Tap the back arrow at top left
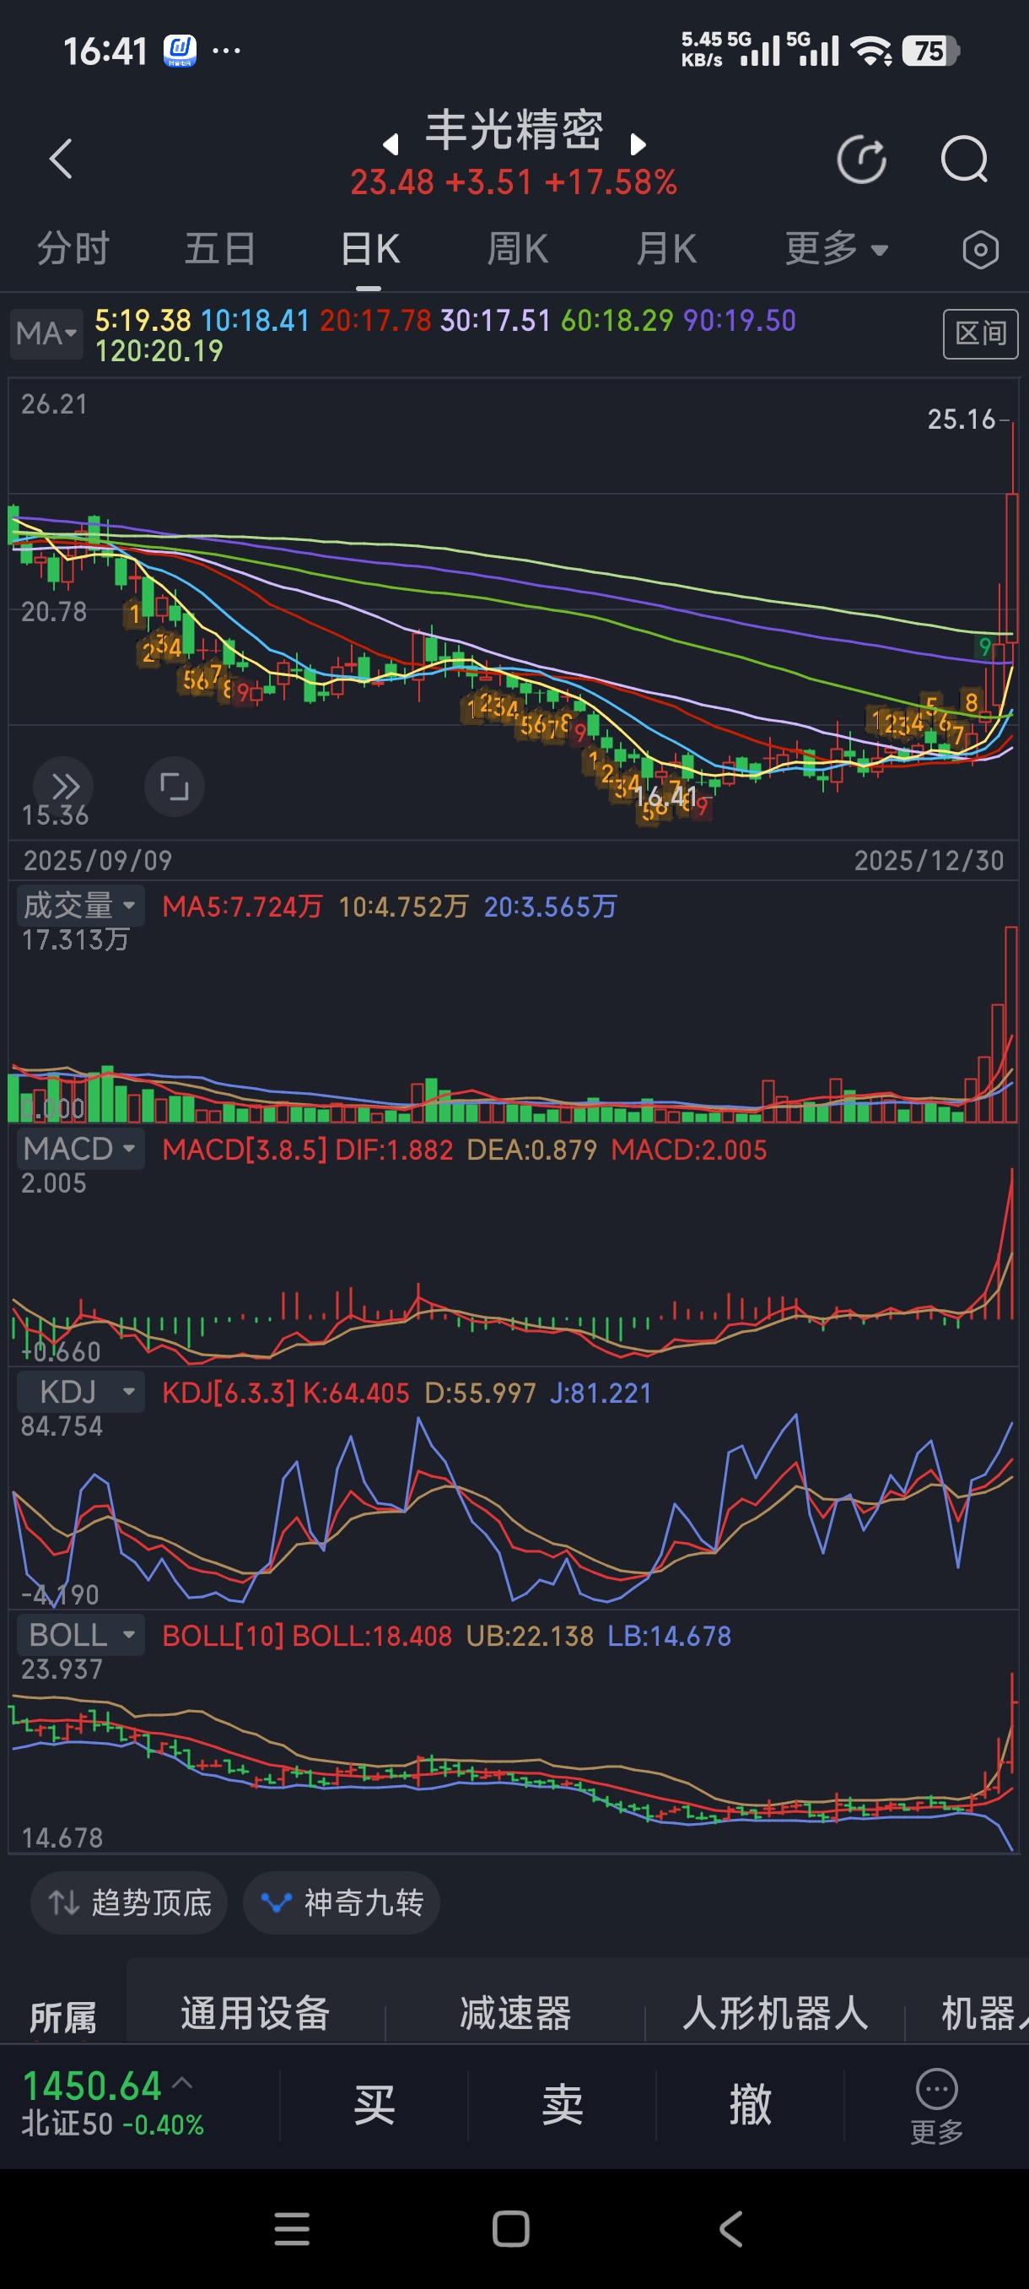This screenshot has height=2289, width=1029. (x=61, y=160)
